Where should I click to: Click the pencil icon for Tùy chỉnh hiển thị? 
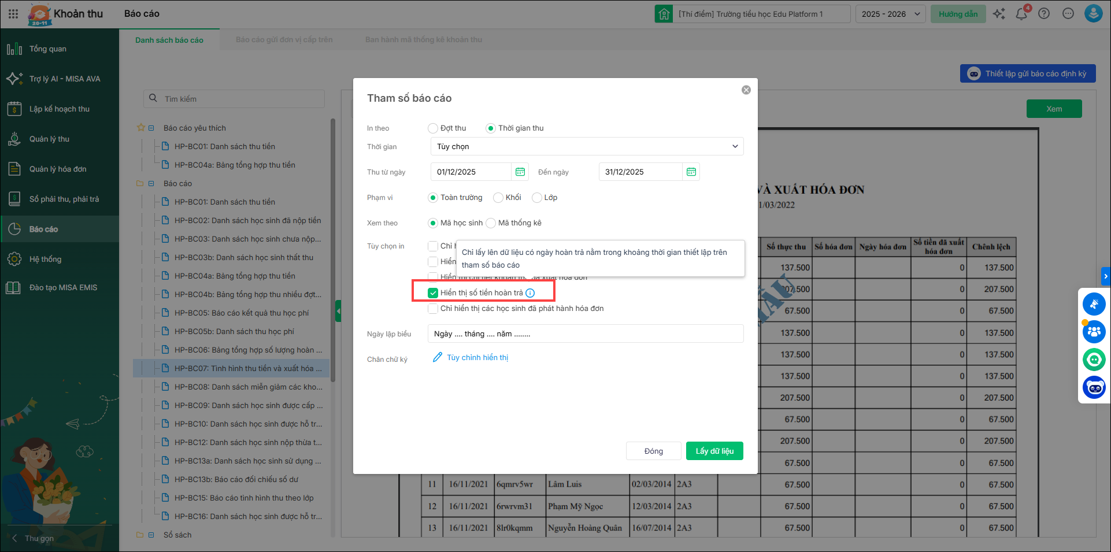[x=438, y=358]
